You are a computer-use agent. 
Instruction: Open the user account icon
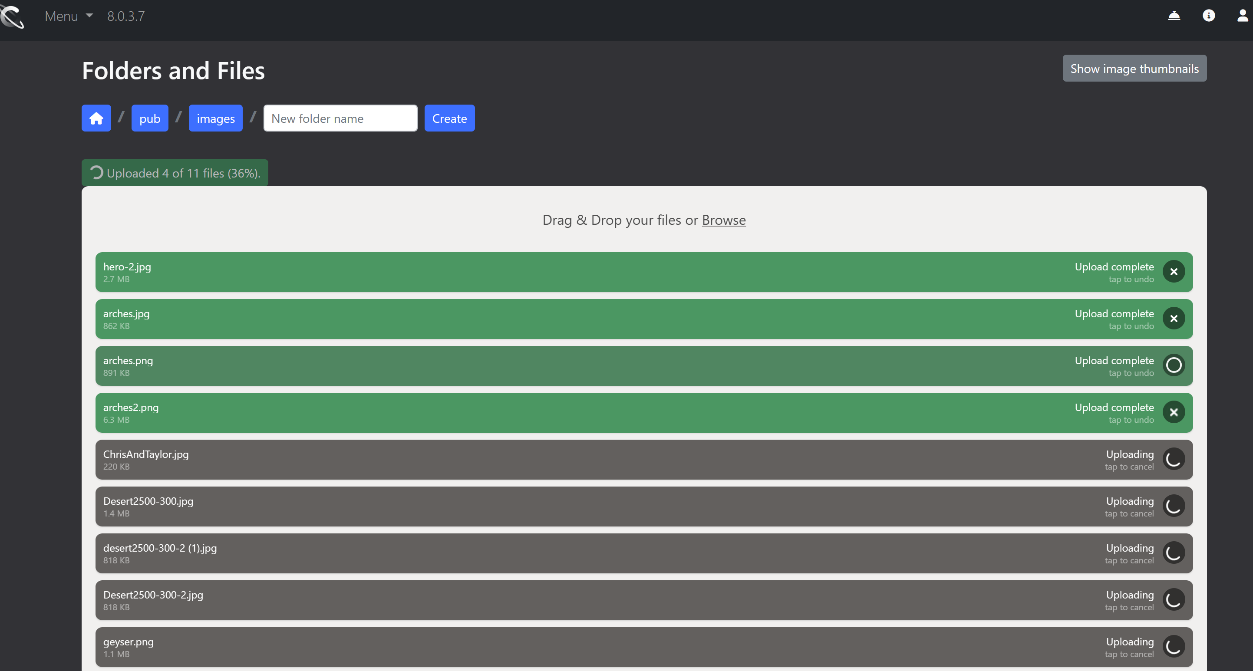(1242, 16)
